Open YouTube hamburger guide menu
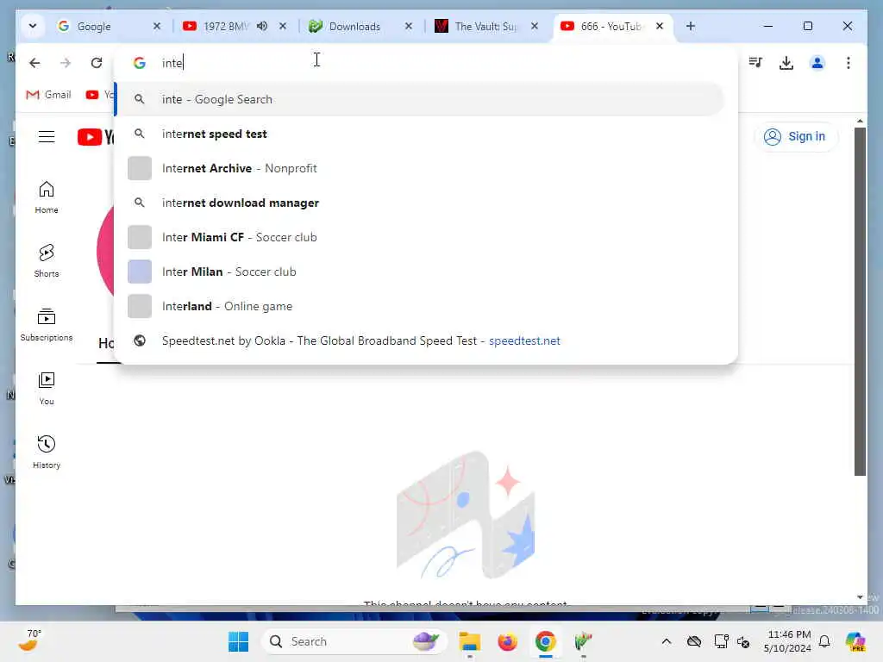 point(47,137)
